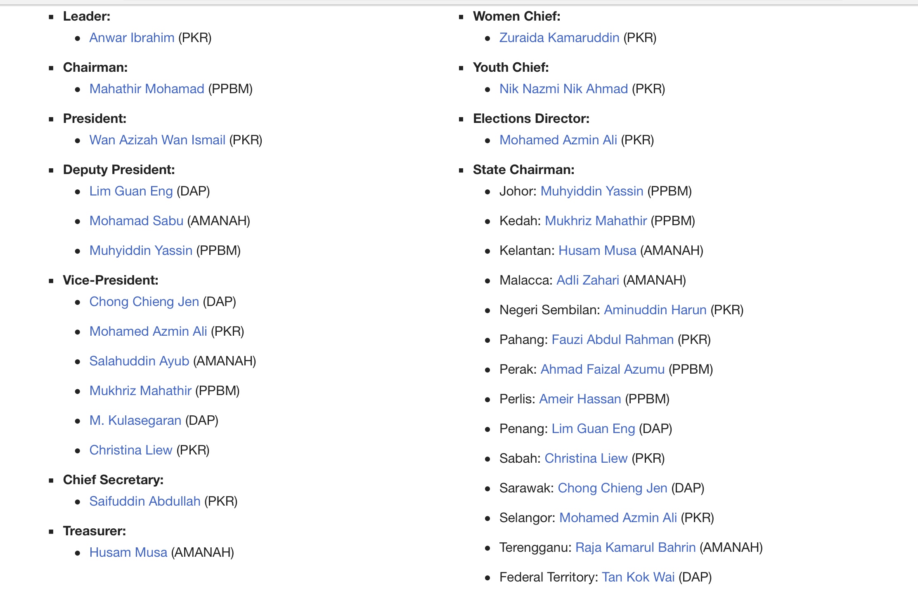
Task: Click the 'Negeri Sembilan:' label text
Action: [x=550, y=310]
